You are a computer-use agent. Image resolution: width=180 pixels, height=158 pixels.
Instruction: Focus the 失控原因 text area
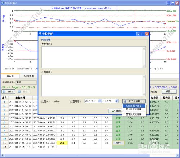(x=92, y=57)
